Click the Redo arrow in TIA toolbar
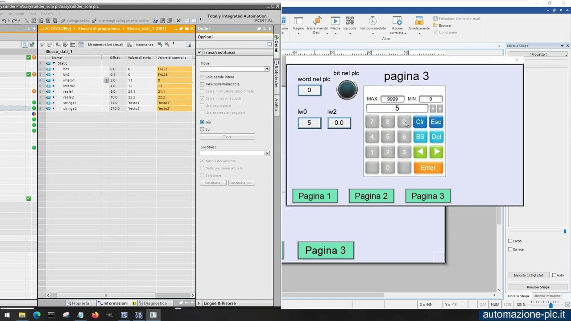The width and height of the screenshot is (571, 321). pyautogui.click(x=14, y=21)
